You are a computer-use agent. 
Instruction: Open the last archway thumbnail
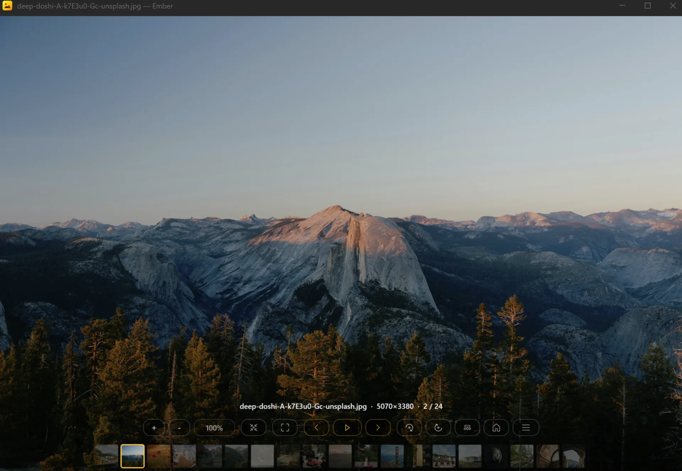(574, 456)
